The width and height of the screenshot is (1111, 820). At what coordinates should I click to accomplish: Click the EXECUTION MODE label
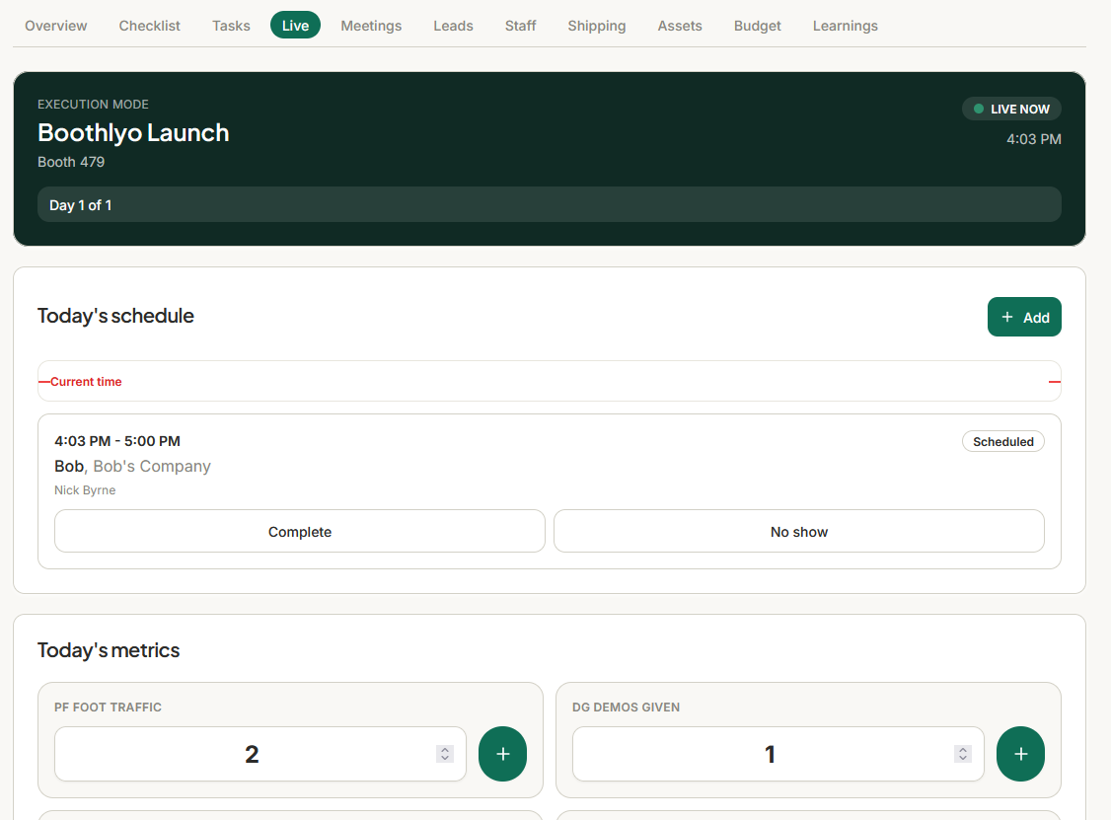[93, 105]
